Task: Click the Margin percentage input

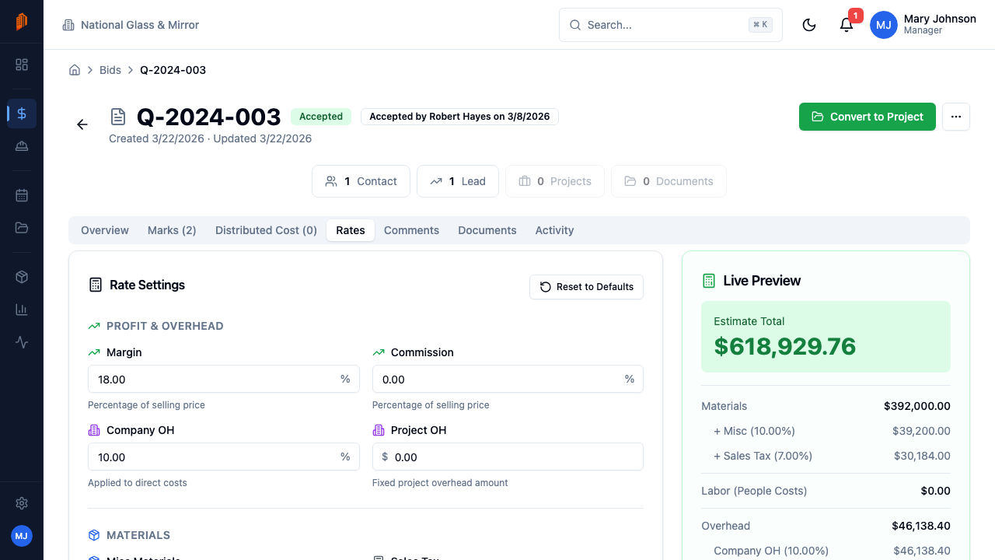Action: pos(224,380)
